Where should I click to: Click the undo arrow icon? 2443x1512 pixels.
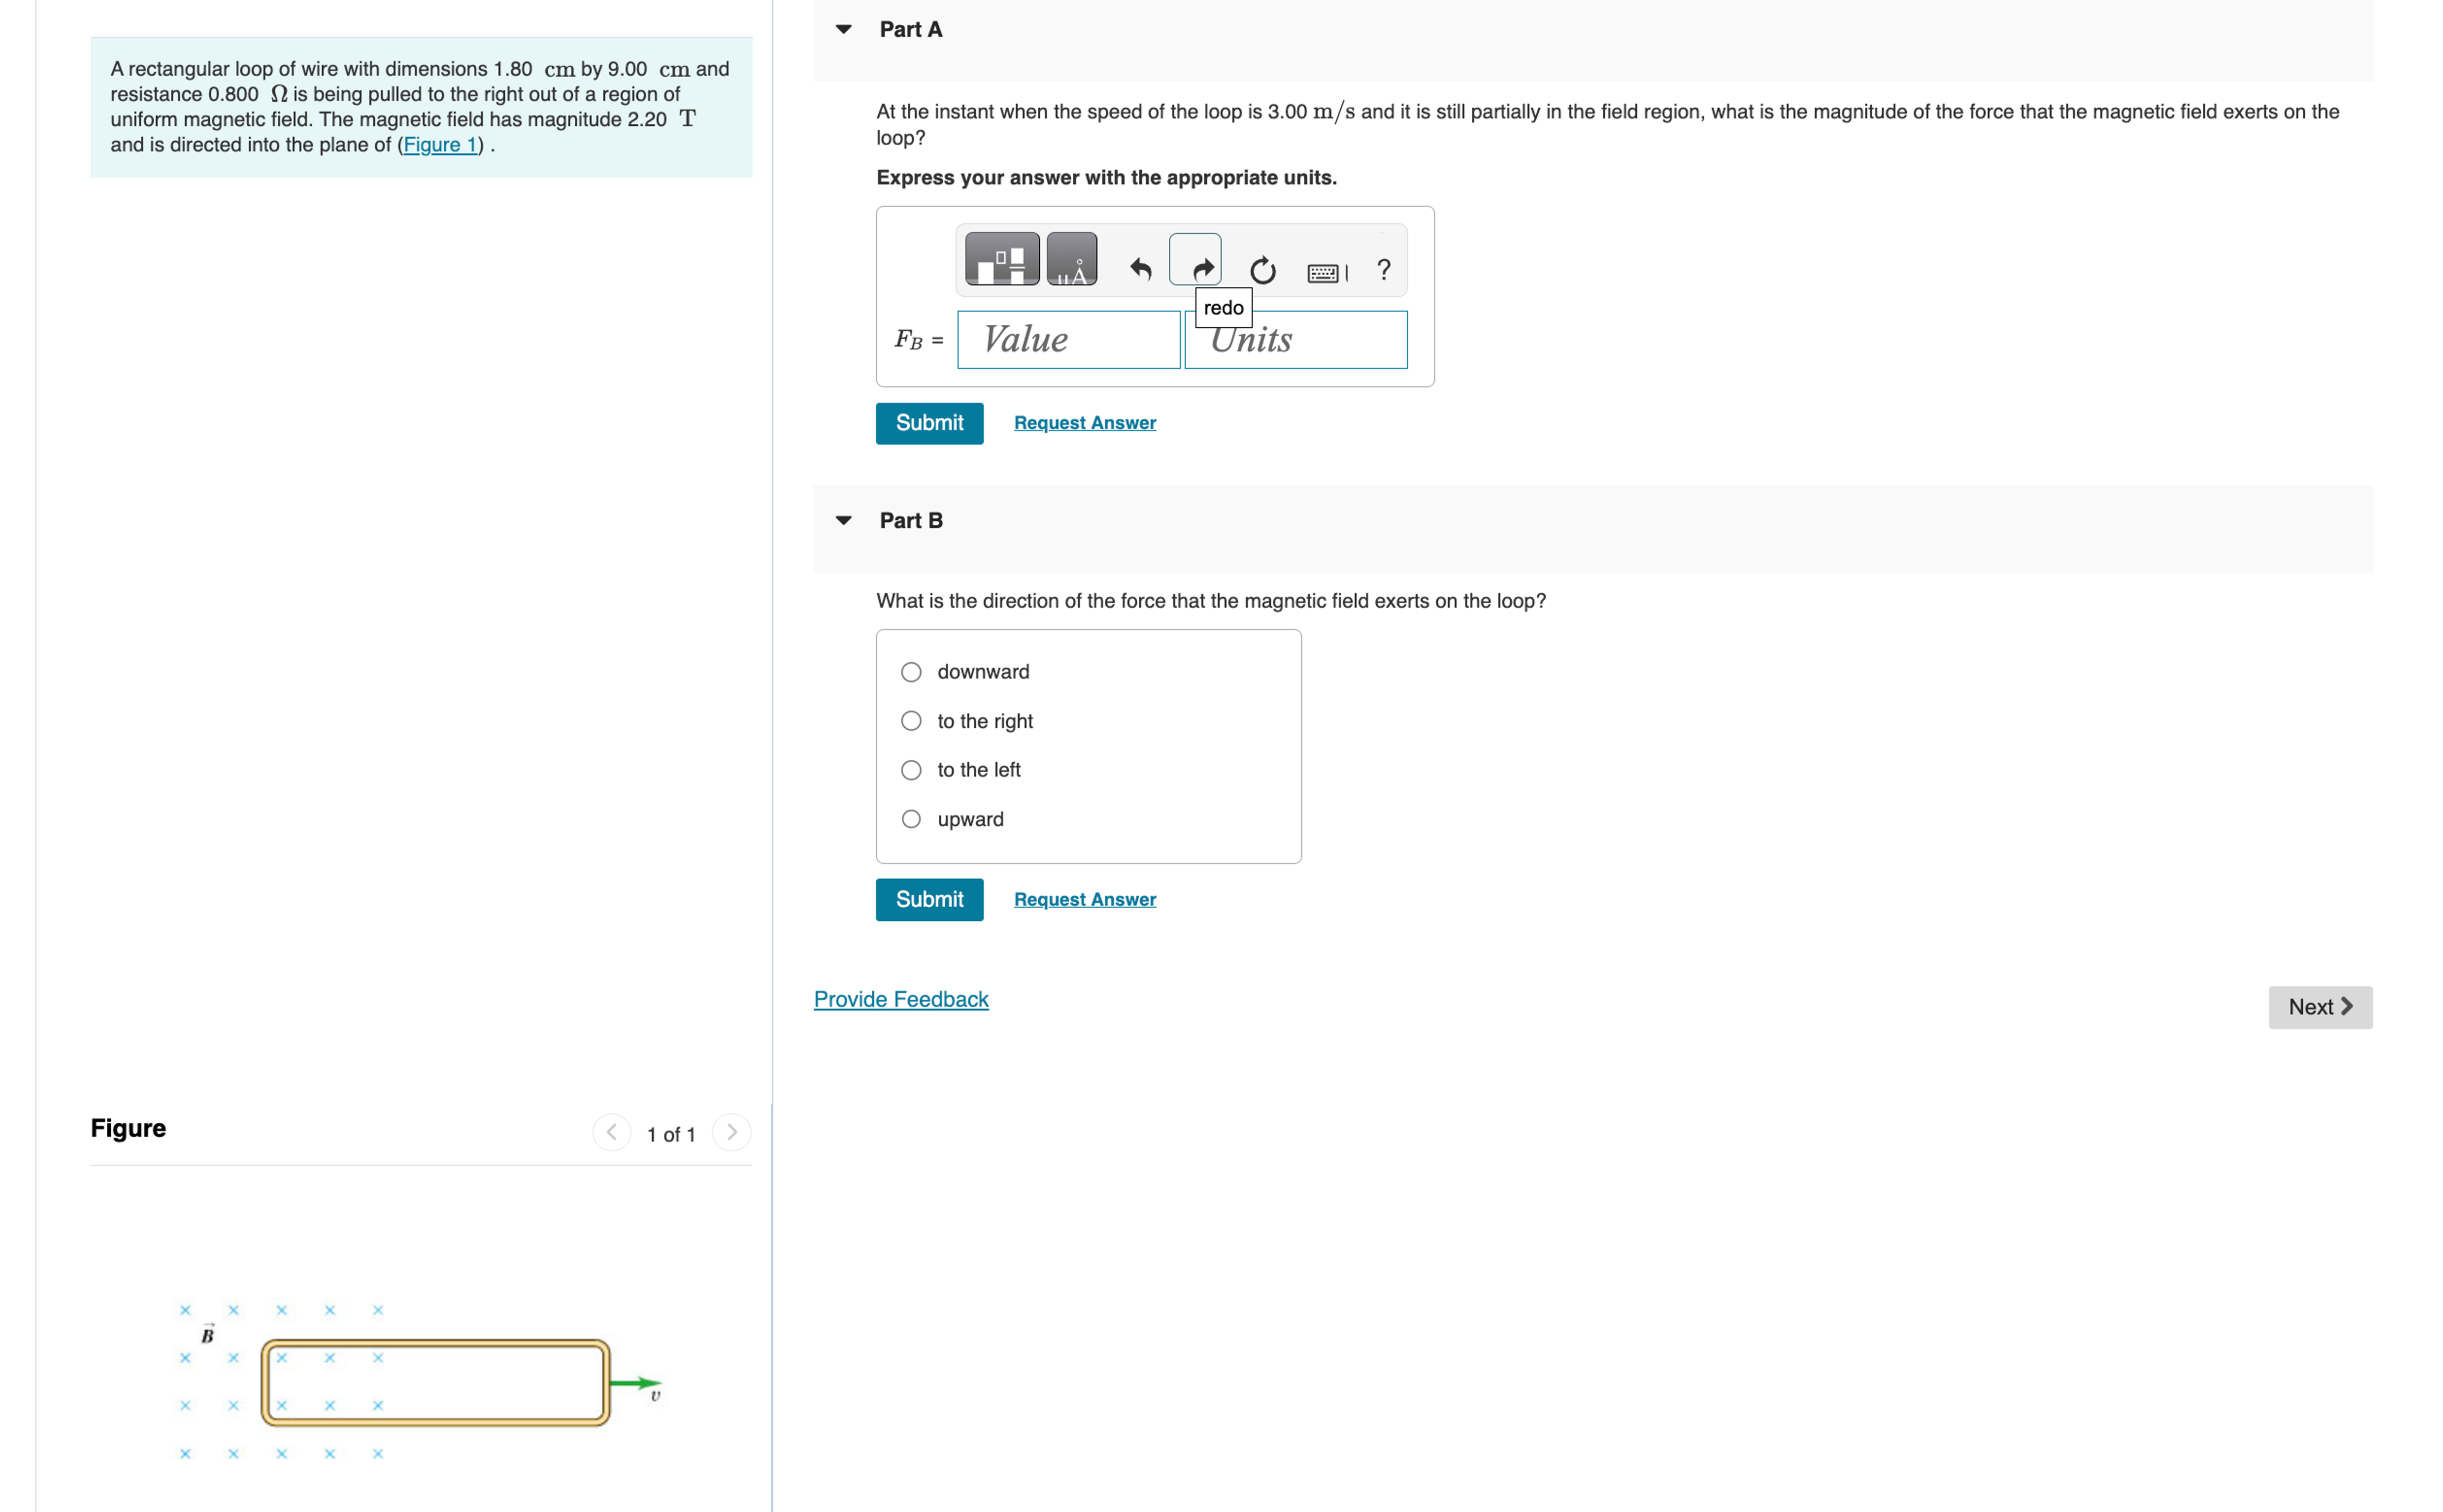click(x=1140, y=269)
